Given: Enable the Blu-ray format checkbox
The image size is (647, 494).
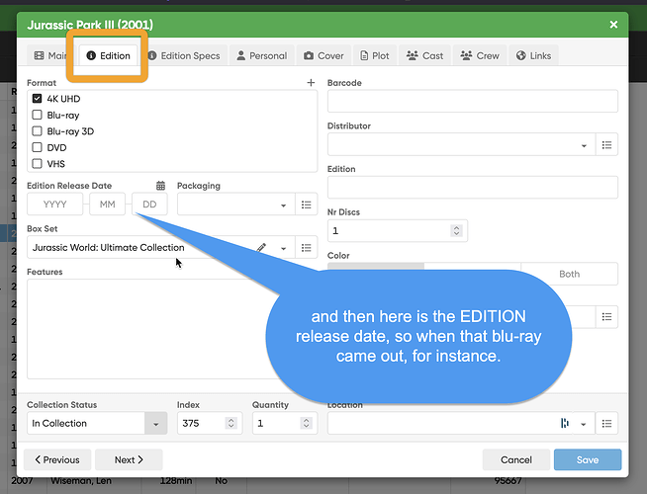Looking at the screenshot, I should click(x=38, y=115).
